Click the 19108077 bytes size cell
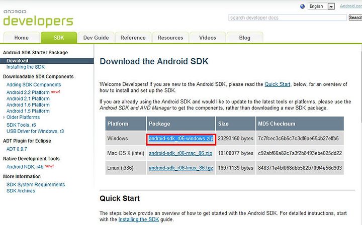This screenshot has width=362, height=225. coord(235,153)
